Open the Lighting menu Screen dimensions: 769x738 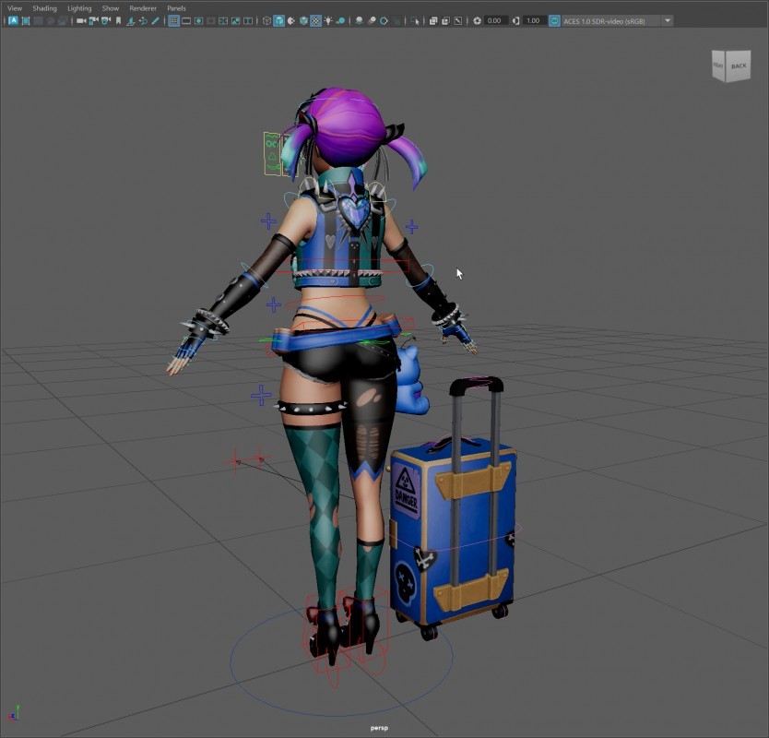coord(79,8)
